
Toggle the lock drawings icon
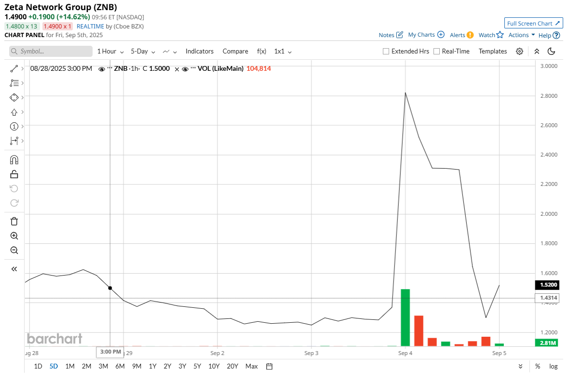click(x=14, y=174)
